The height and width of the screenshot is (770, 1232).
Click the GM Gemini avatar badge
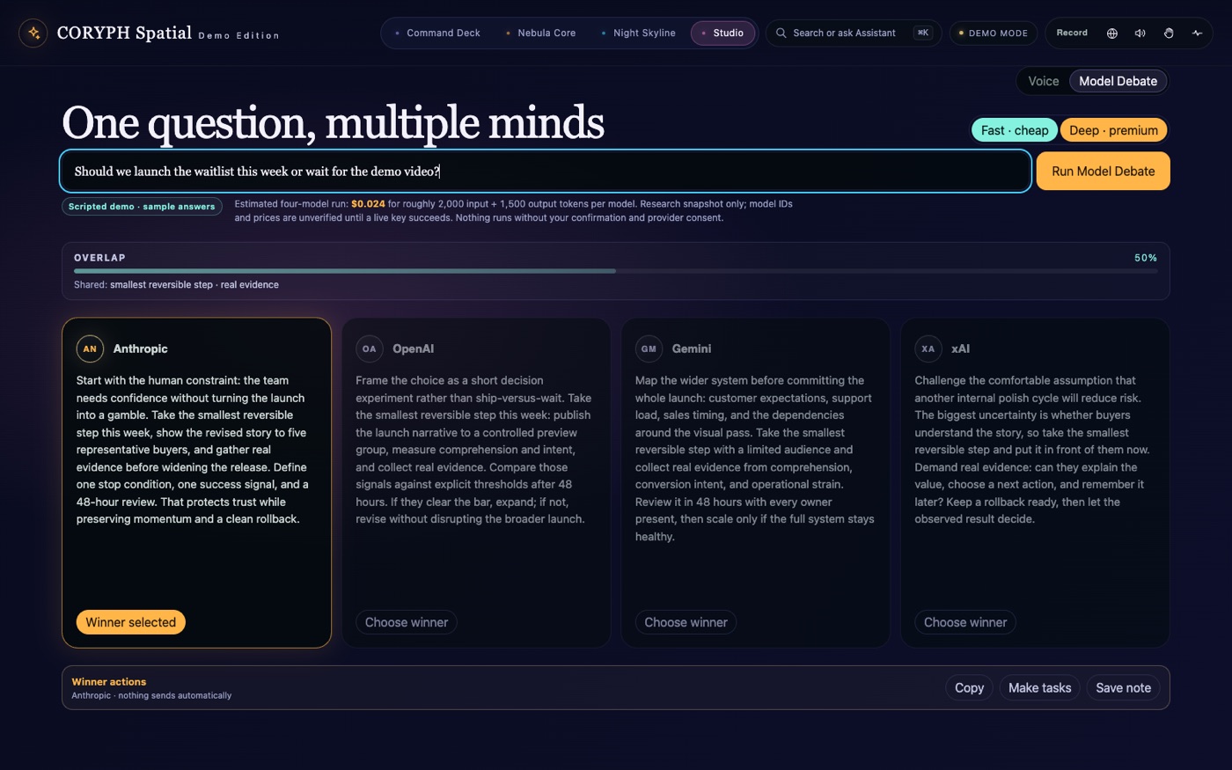click(x=649, y=348)
